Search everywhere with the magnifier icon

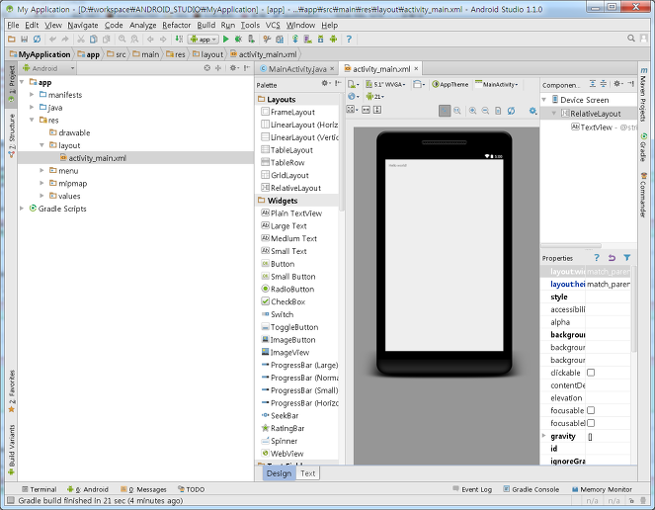tap(631, 39)
